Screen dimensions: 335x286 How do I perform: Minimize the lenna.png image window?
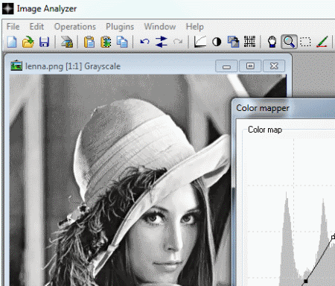point(226,66)
